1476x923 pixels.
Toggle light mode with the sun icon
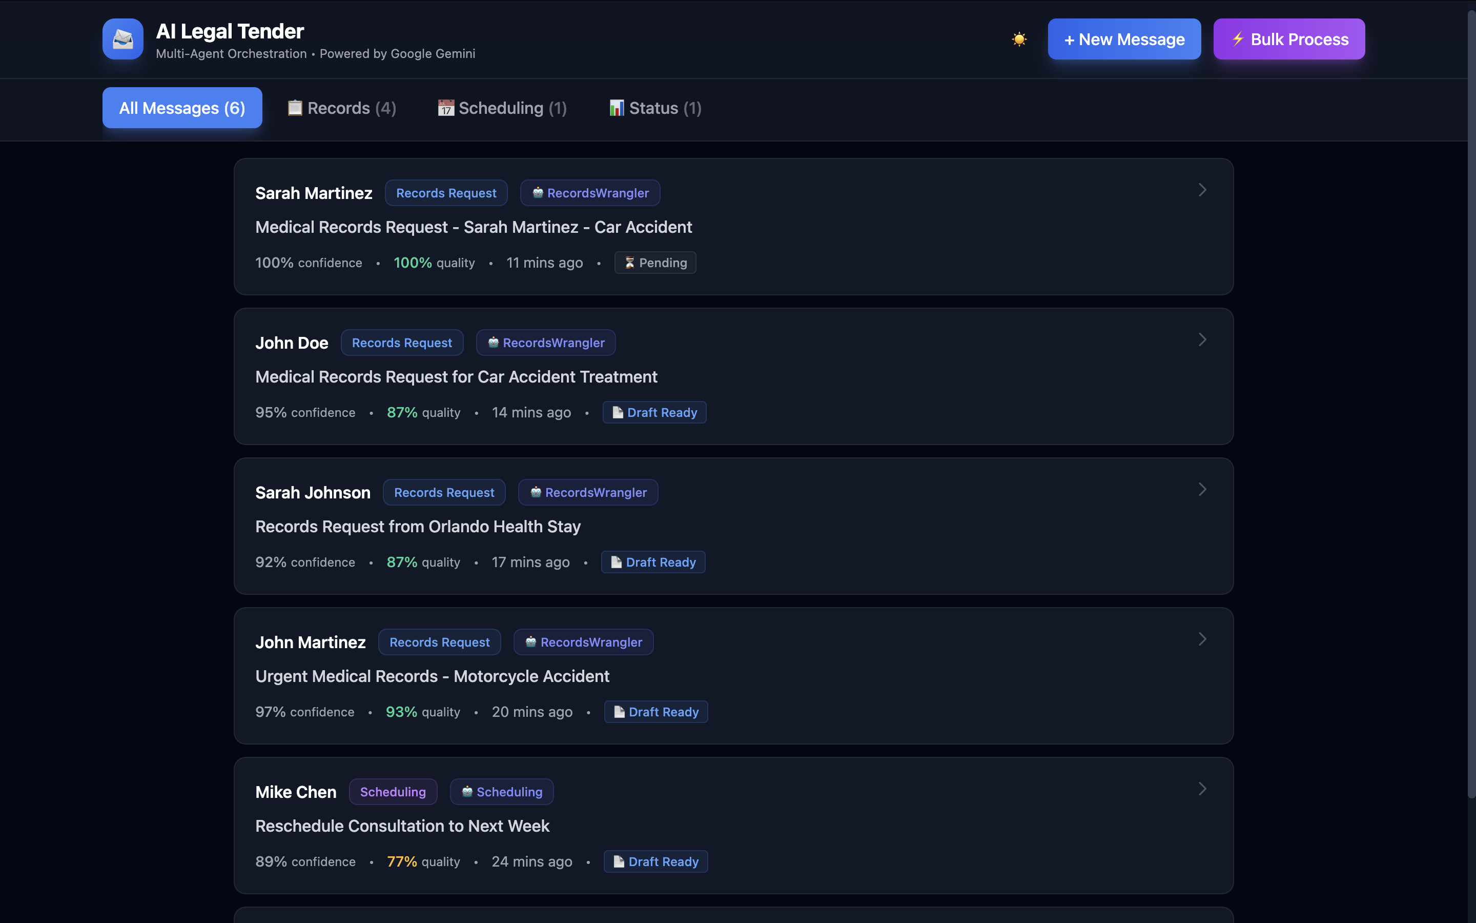coord(1019,39)
